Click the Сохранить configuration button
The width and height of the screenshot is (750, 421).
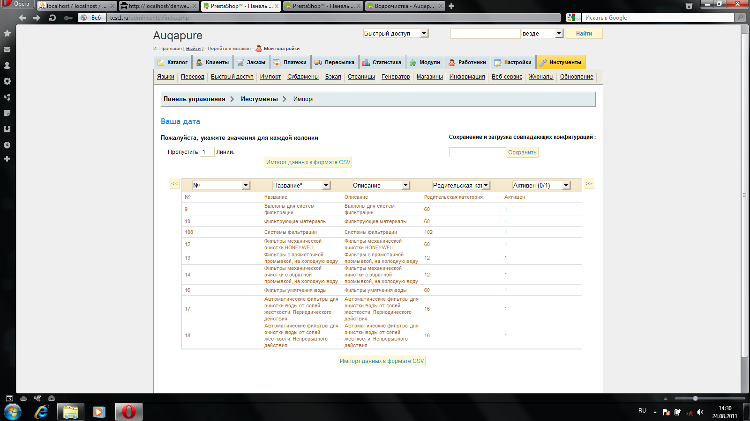tap(522, 152)
